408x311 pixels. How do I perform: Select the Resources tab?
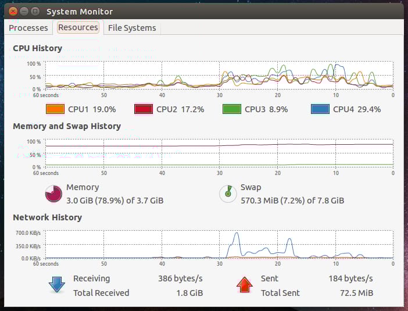(x=78, y=27)
